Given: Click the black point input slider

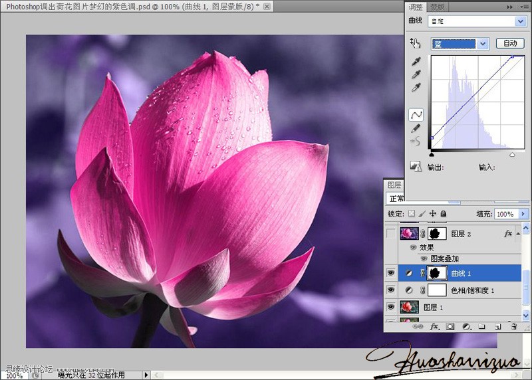Looking at the screenshot, I should pyautogui.click(x=432, y=155).
